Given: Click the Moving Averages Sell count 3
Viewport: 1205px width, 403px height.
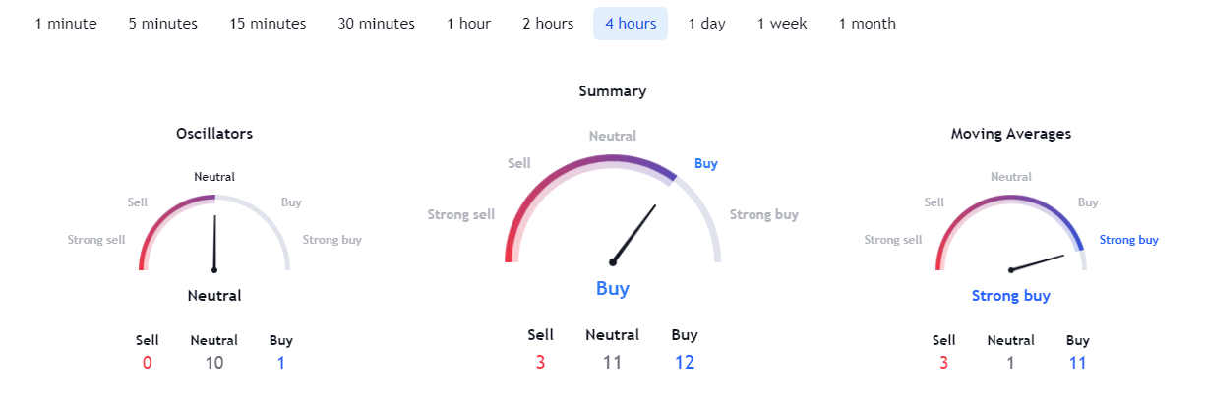Looking at the screenshot, I should [x=943, y=363].
